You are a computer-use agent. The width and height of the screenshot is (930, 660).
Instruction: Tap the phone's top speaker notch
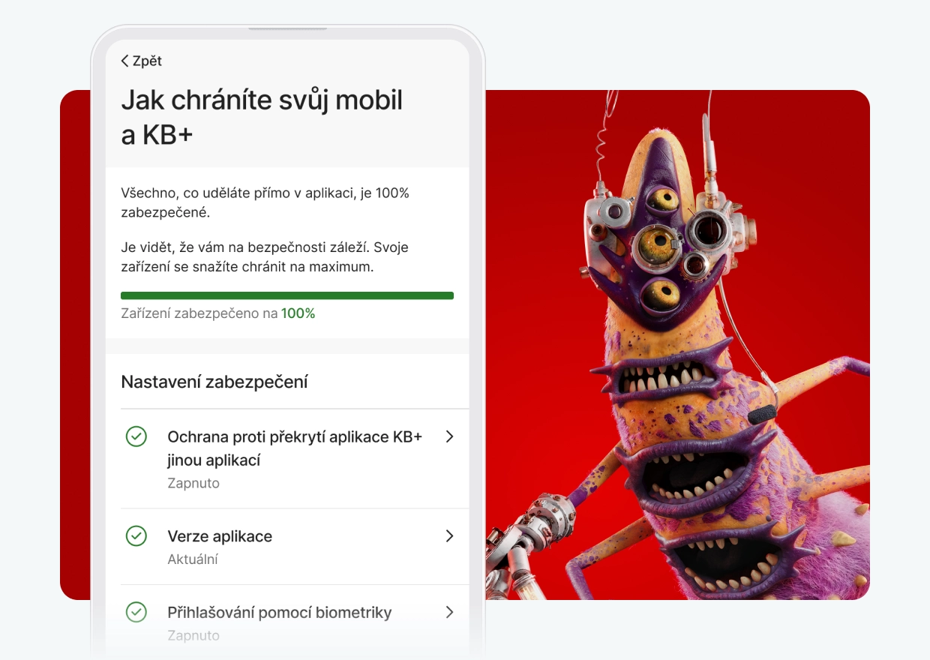[x=287, y=28]
